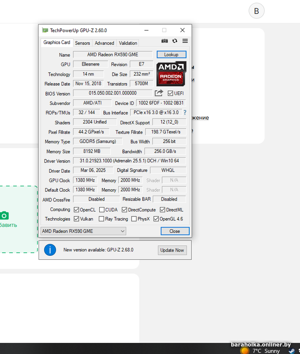
Task: Click the Bus Interface value PCIe x16 3.0
Action: [156, 112]
